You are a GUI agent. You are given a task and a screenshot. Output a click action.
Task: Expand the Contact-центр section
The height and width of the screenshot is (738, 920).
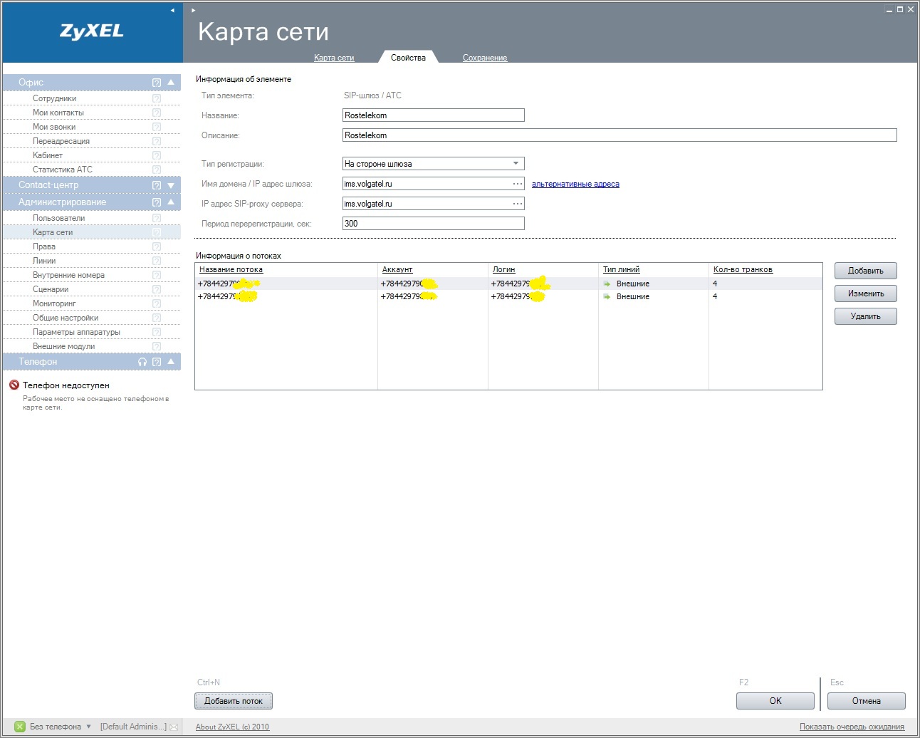tap(171, 185)
